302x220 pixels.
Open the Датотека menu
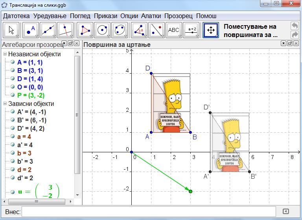(x=17, y=16)
